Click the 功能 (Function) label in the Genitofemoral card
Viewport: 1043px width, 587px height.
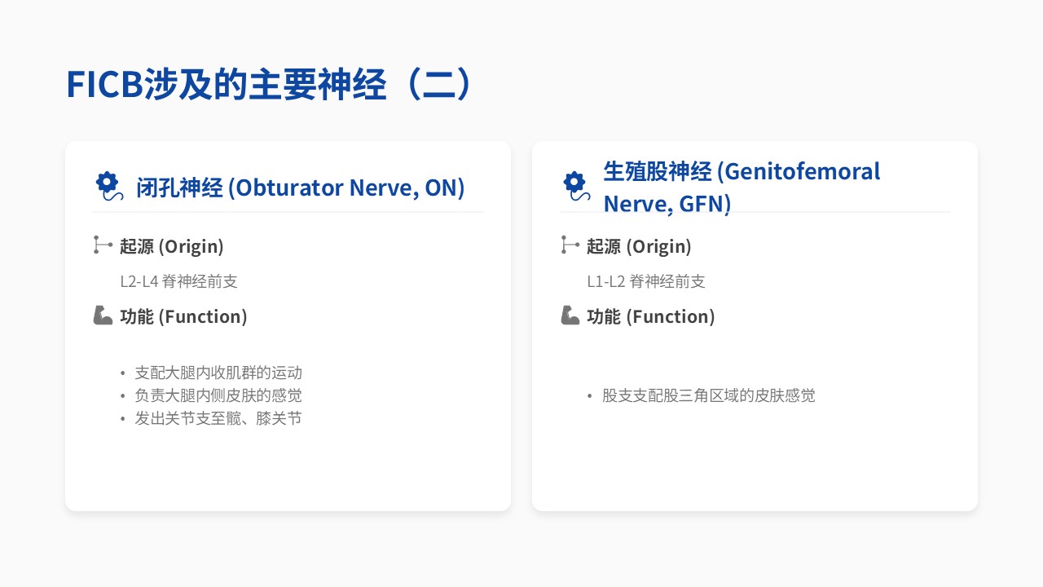click(x=651, y=316)
